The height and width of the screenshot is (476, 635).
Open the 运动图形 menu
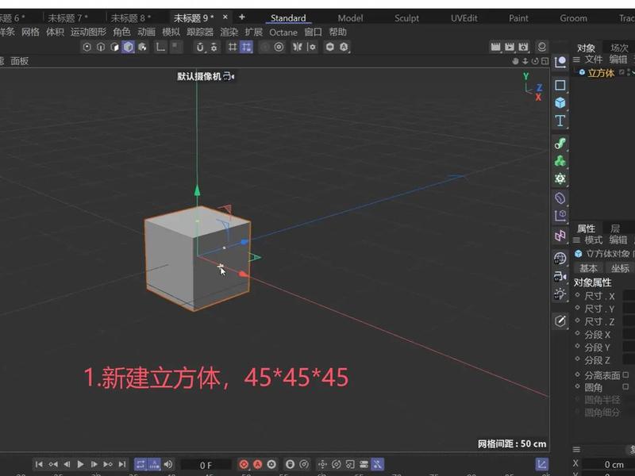[88, 32]
